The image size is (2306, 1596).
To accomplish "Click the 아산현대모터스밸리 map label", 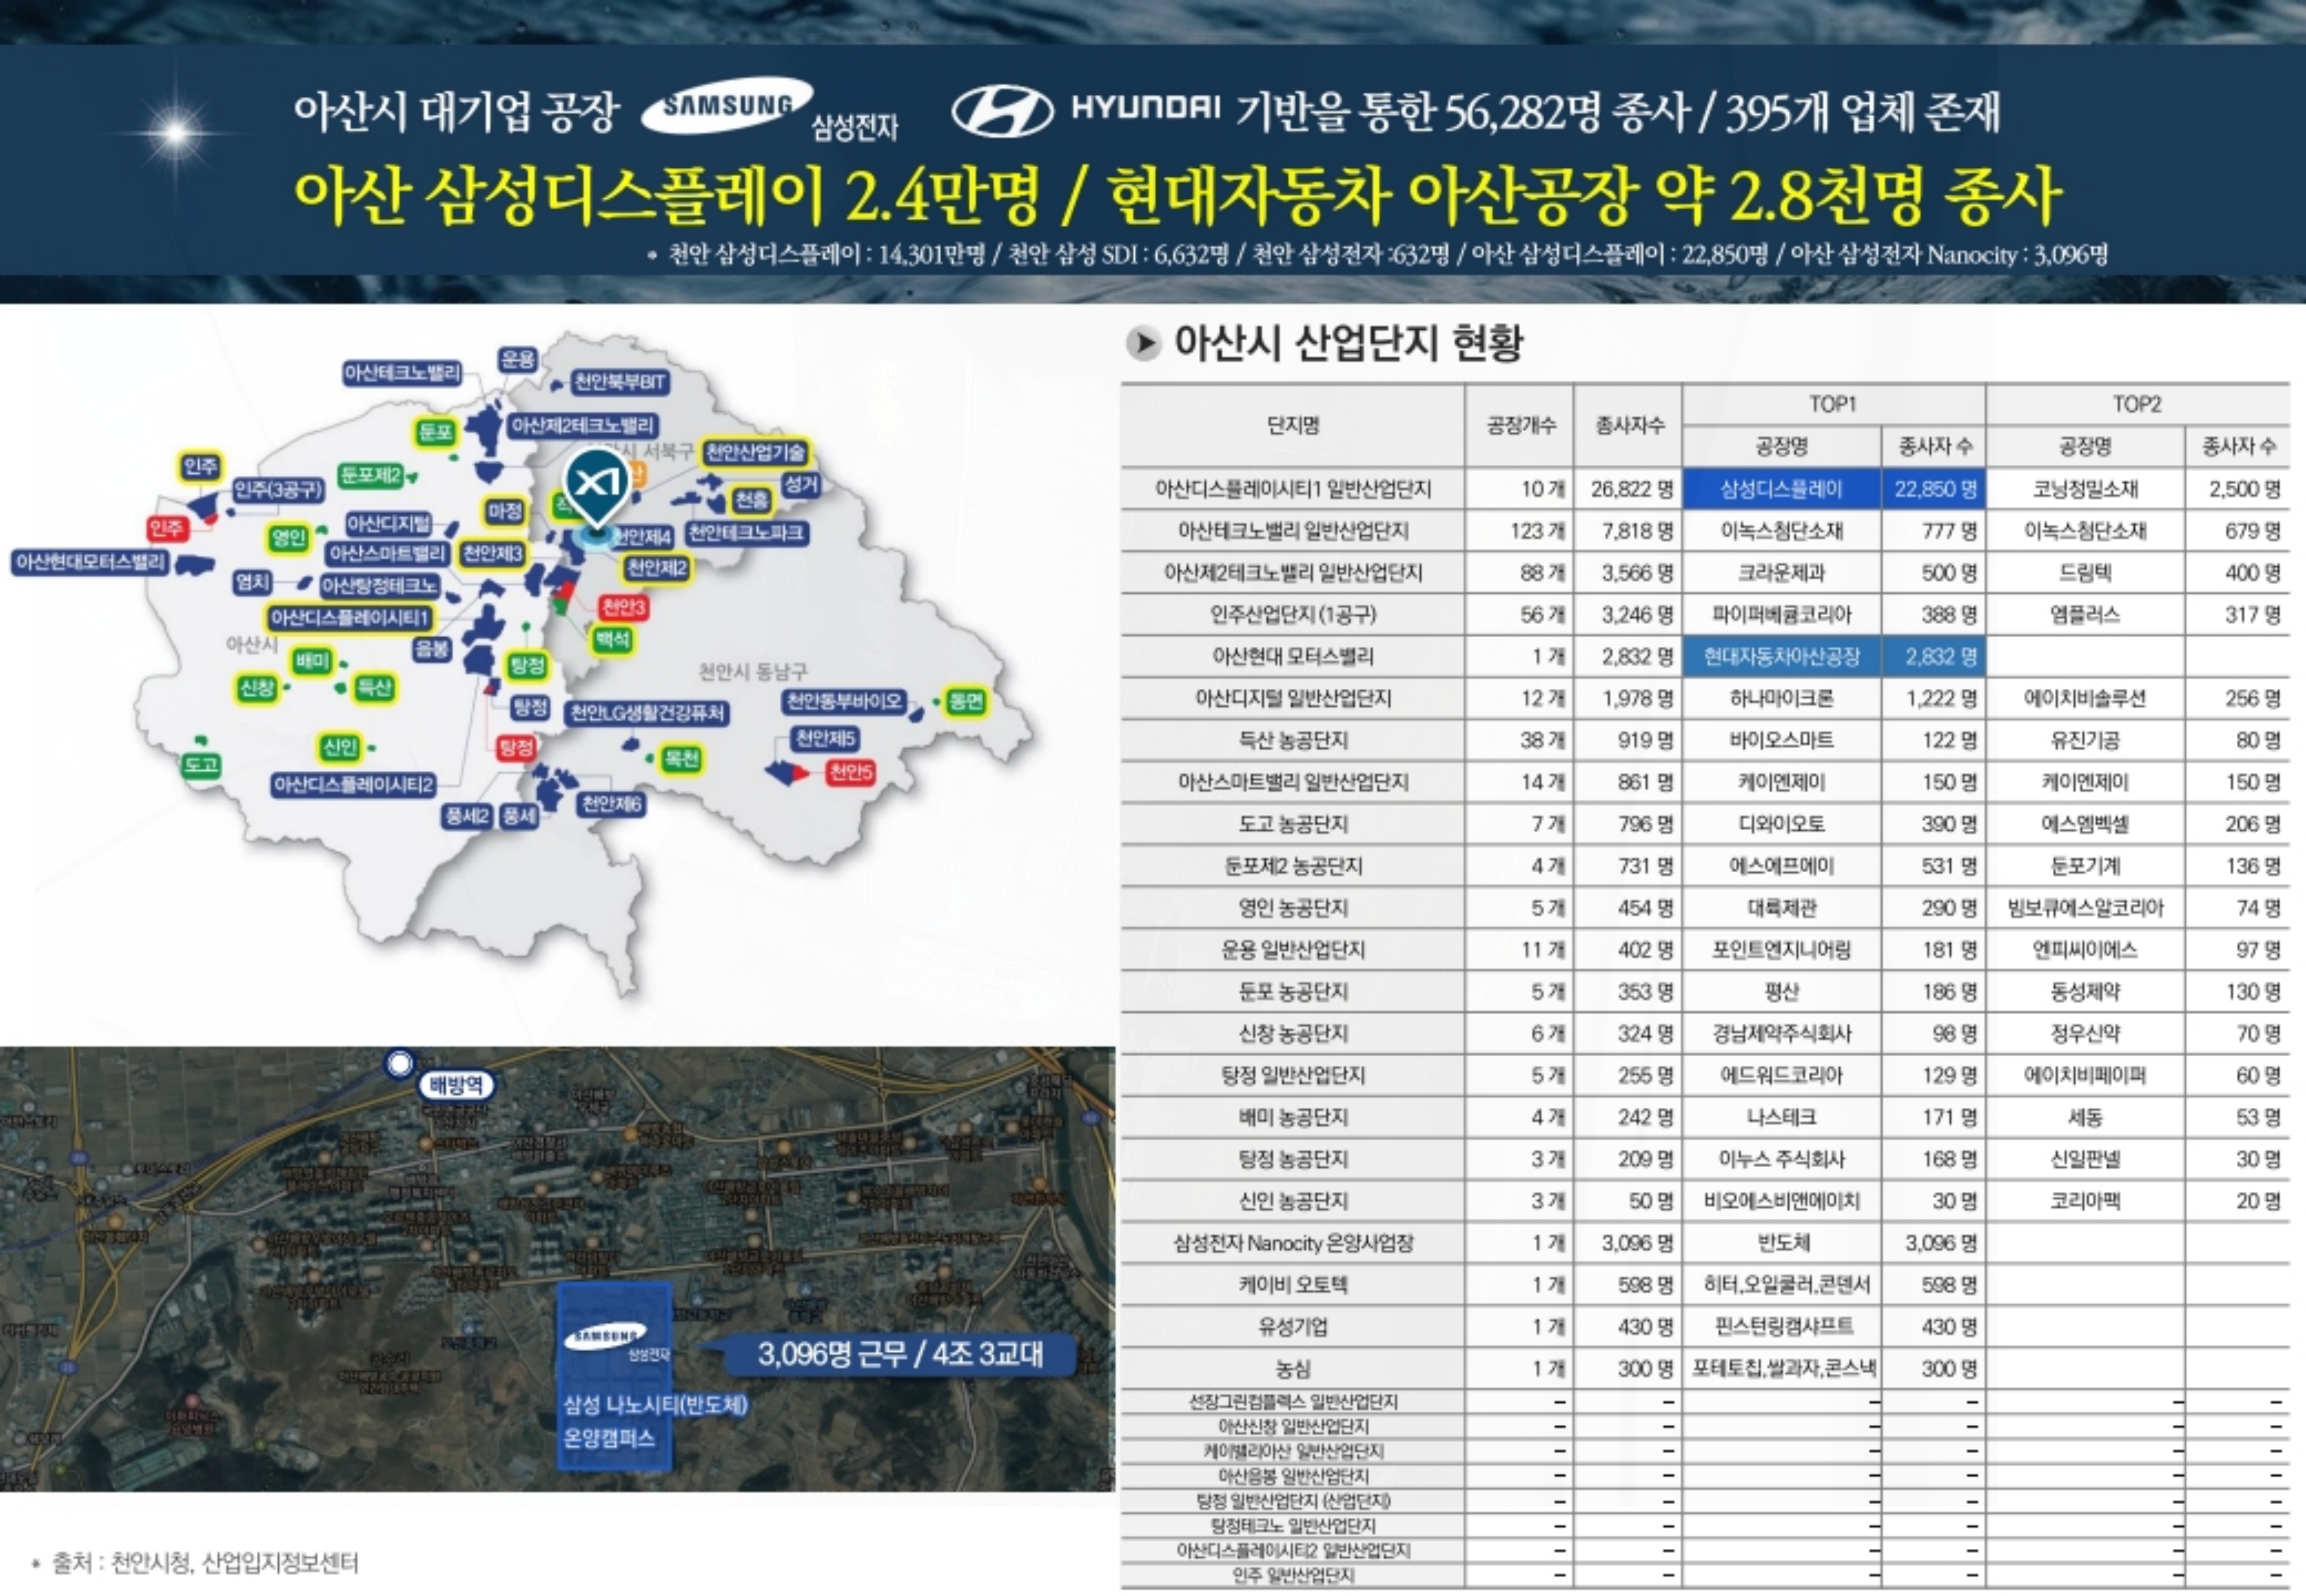I will (90, 562).
